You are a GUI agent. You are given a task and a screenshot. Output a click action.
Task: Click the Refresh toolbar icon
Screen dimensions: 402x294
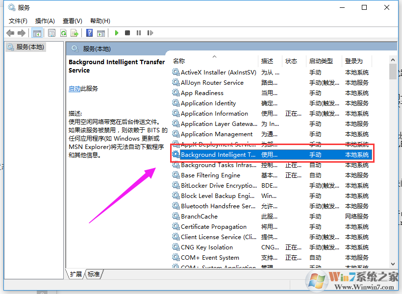(x=63, y=33)
